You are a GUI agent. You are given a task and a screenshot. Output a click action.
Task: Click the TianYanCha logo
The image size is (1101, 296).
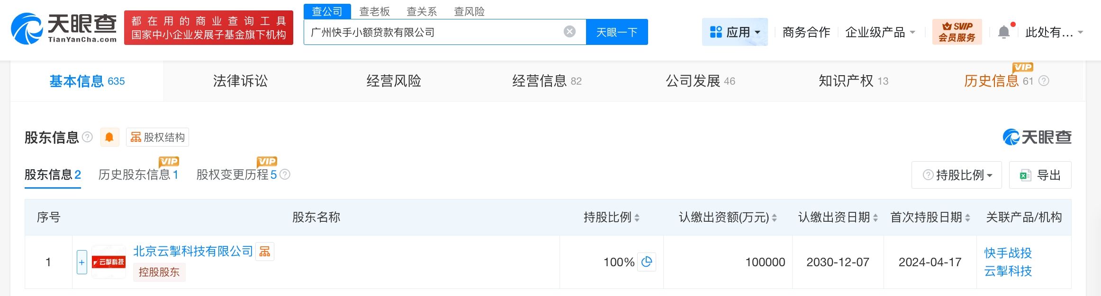pyautogui.click(x=64, y=28)
